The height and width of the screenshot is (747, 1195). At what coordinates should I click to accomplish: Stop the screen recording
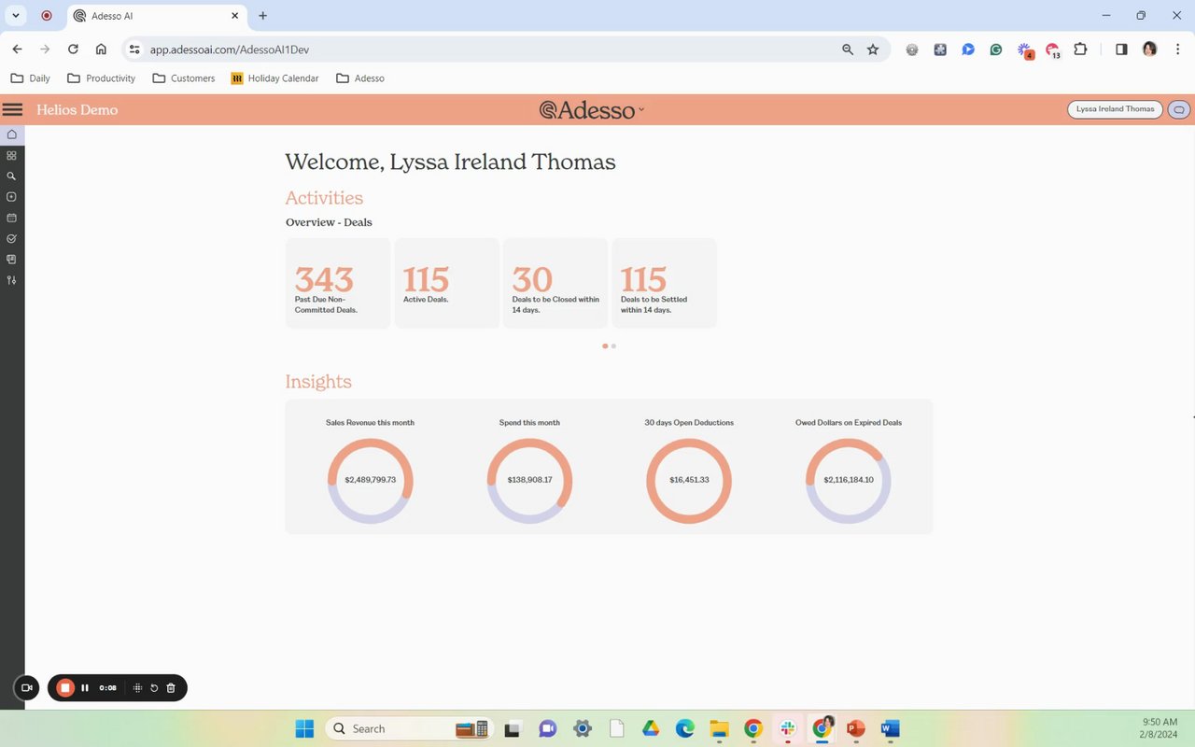65,688
